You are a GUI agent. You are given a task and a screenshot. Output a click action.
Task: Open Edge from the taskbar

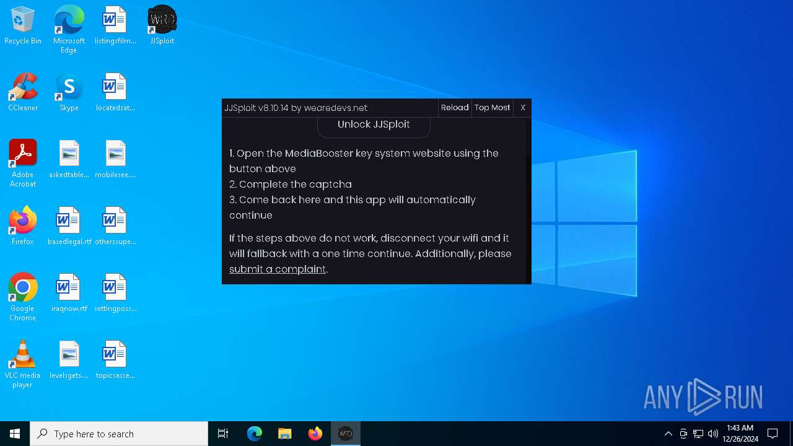255,434
